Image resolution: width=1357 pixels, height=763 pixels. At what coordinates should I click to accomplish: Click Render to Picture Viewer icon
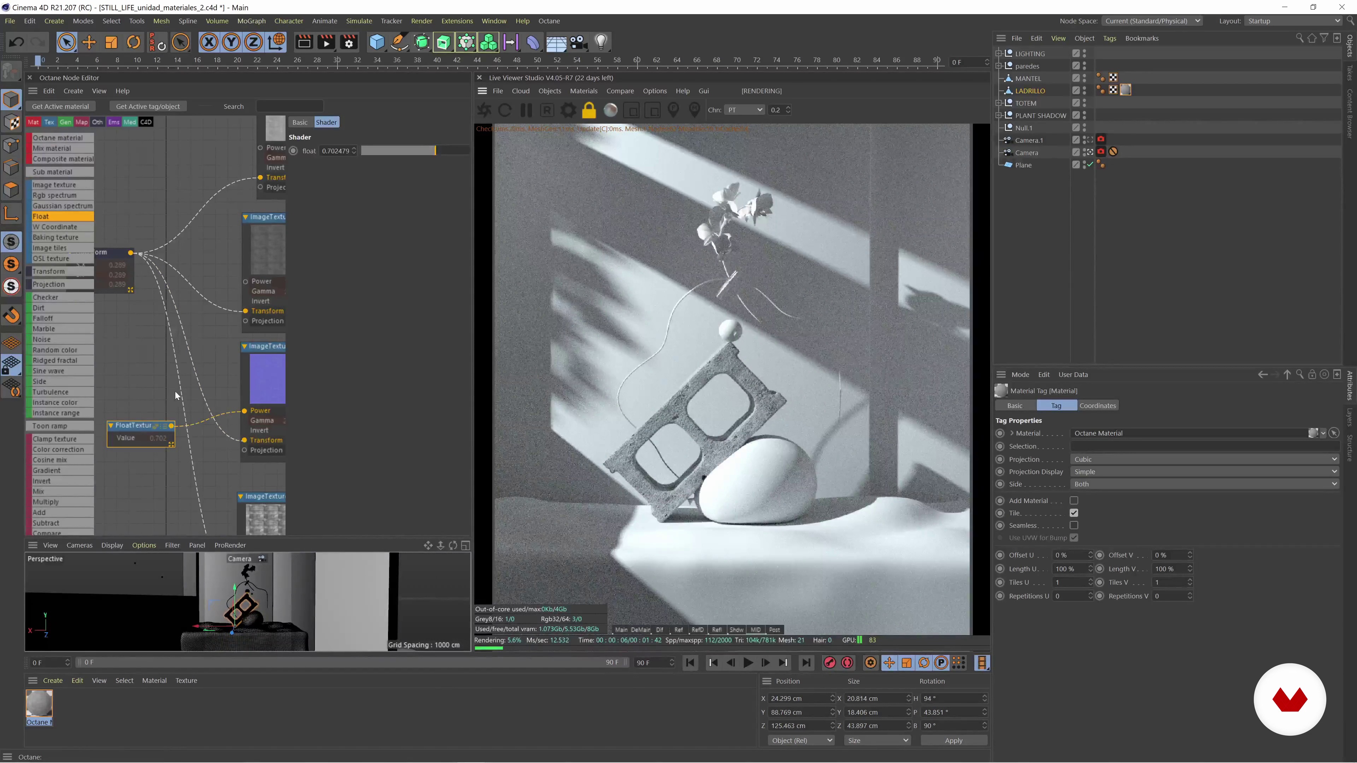[326, 42]
